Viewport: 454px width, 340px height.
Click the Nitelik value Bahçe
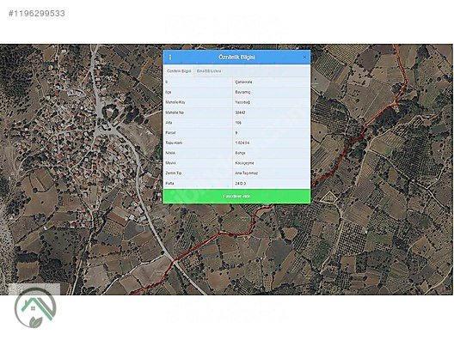[240, 153]
